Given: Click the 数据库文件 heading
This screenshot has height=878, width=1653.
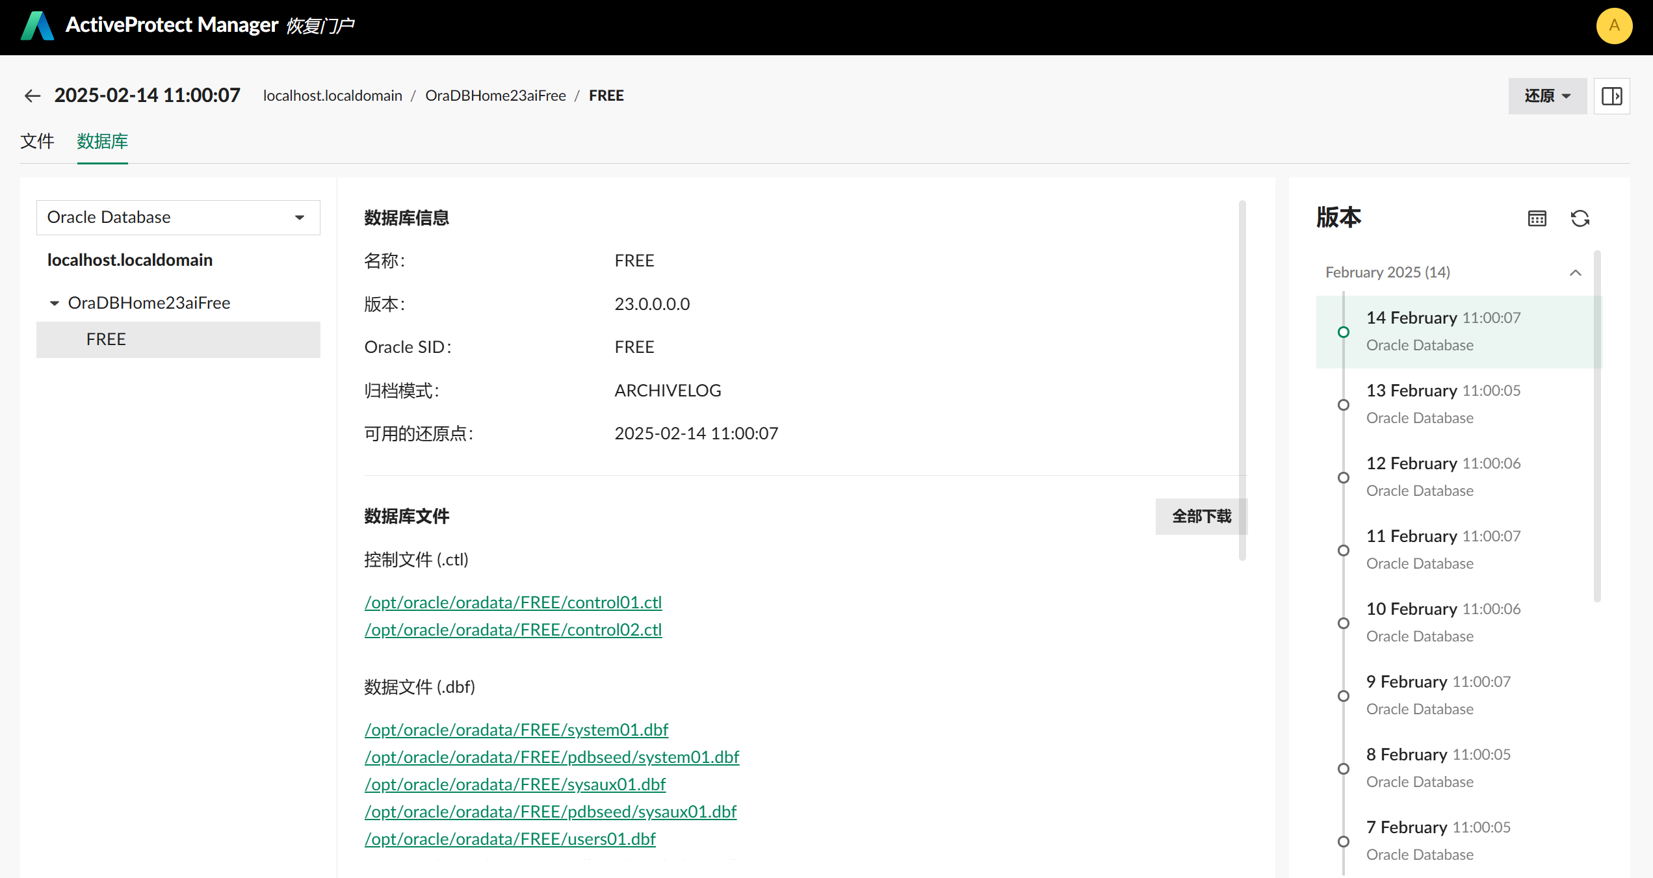Looking at the screenshot, I should (407, 517).
